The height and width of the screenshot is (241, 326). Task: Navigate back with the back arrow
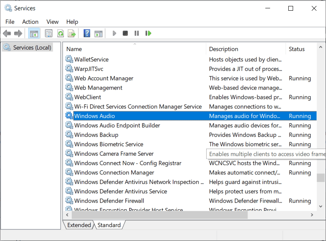[7, 33]
